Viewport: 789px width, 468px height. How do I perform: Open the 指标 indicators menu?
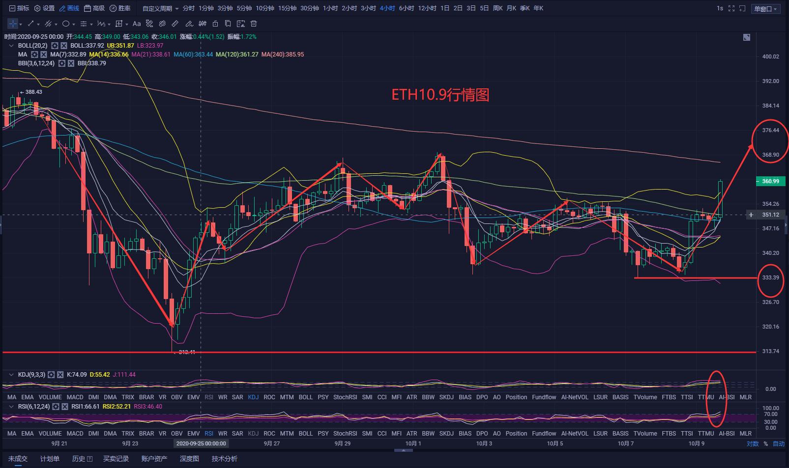19,8
